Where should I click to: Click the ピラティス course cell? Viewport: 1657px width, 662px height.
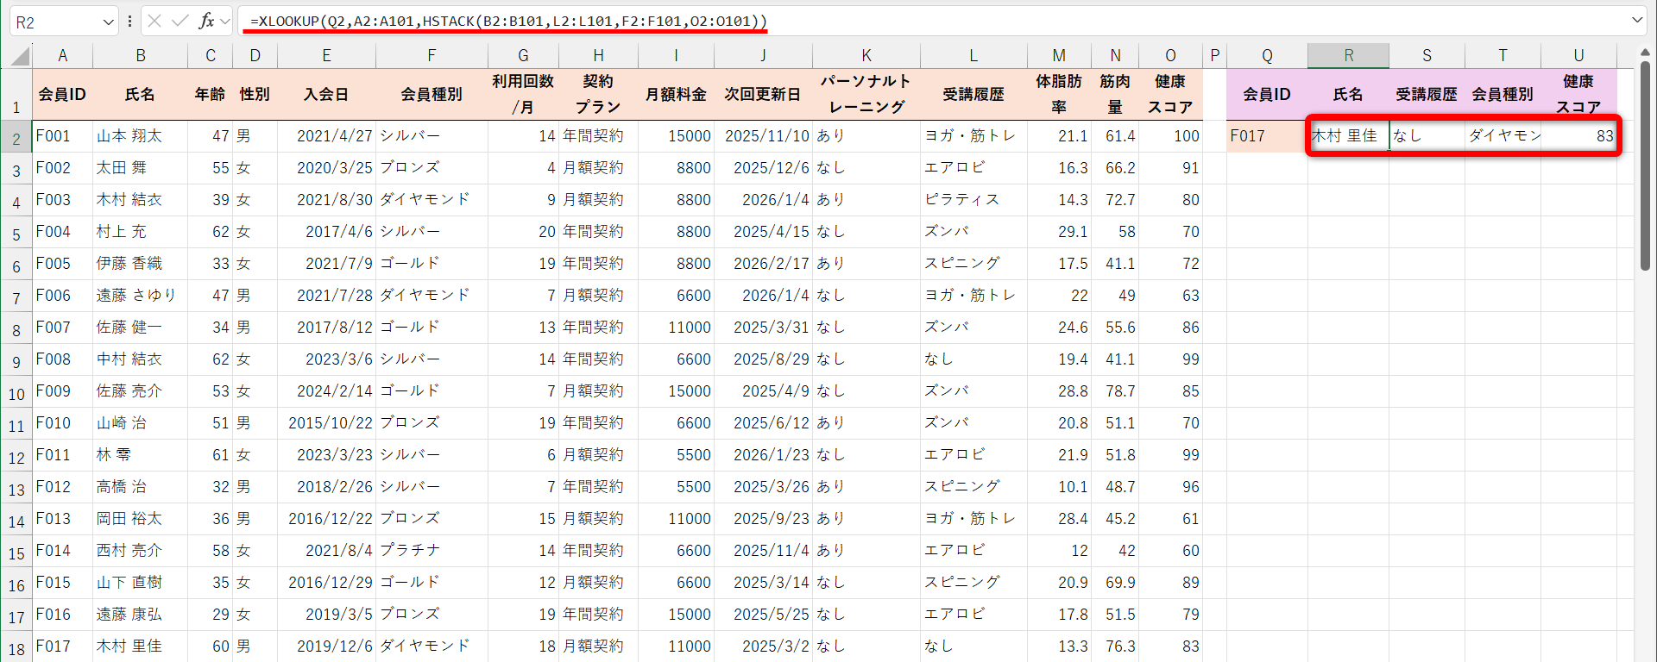pos(973,200)
